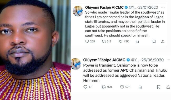Share the first tweet via upload icon
Viewport: 171px width, 100px height.
coord(163,41)
